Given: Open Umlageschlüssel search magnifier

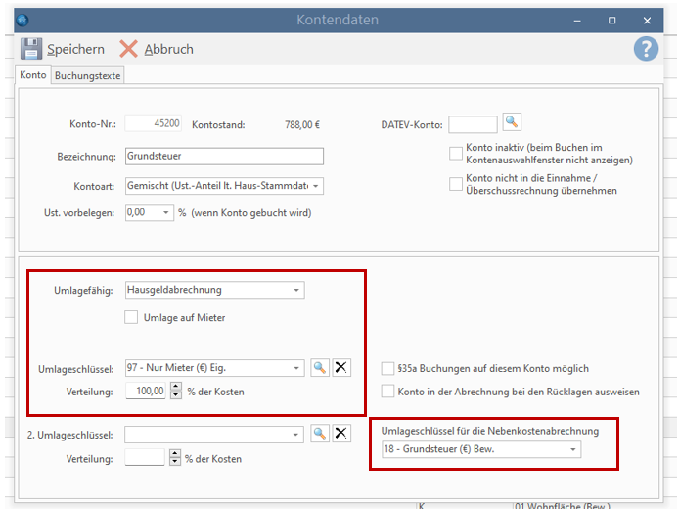Looking at the screenshot, I should click(x=319, y=367).
